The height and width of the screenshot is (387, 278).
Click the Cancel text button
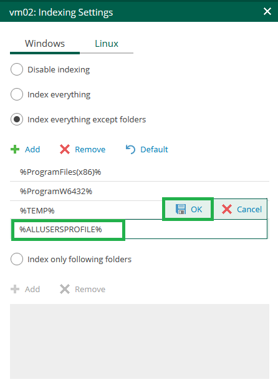tap(249, 209)
